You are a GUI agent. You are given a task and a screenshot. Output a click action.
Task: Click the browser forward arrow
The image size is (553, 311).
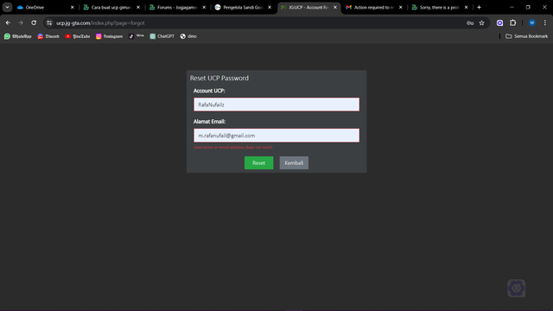(21, 23)
